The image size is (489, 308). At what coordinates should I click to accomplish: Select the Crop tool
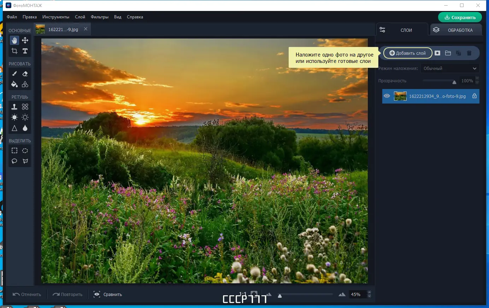point(14,51)
